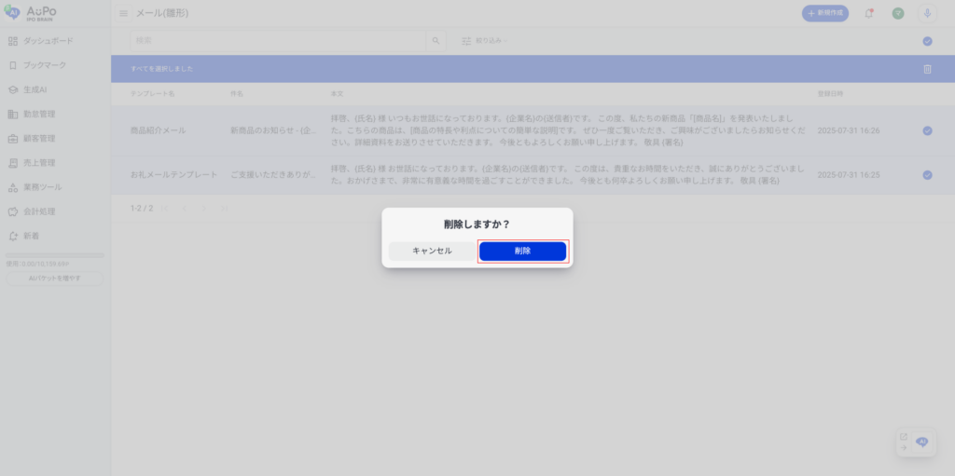This screenshot has height=476, width=955.
Task: Open the green user avatar menu
Action: click(x=898, y=13)
